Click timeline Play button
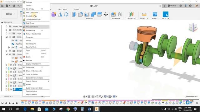Viewport: 200px width, 112px height. point(10,103)
